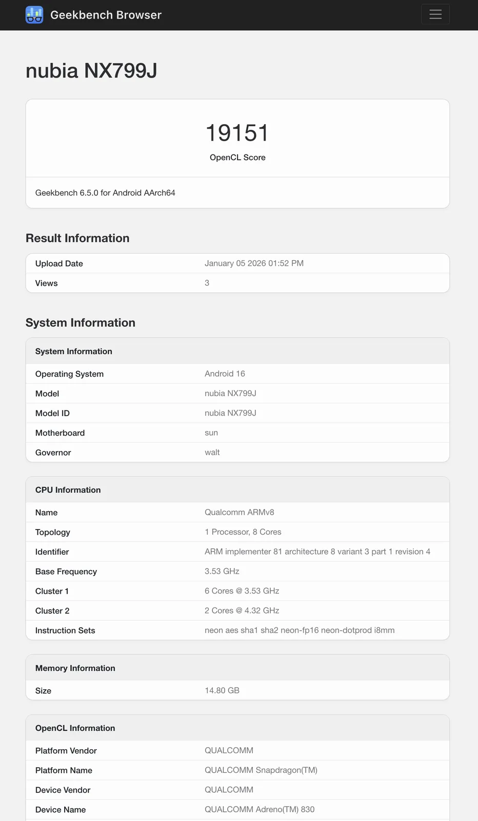Click the Qualcomm ARMv8 CPU name

point(239,512)
